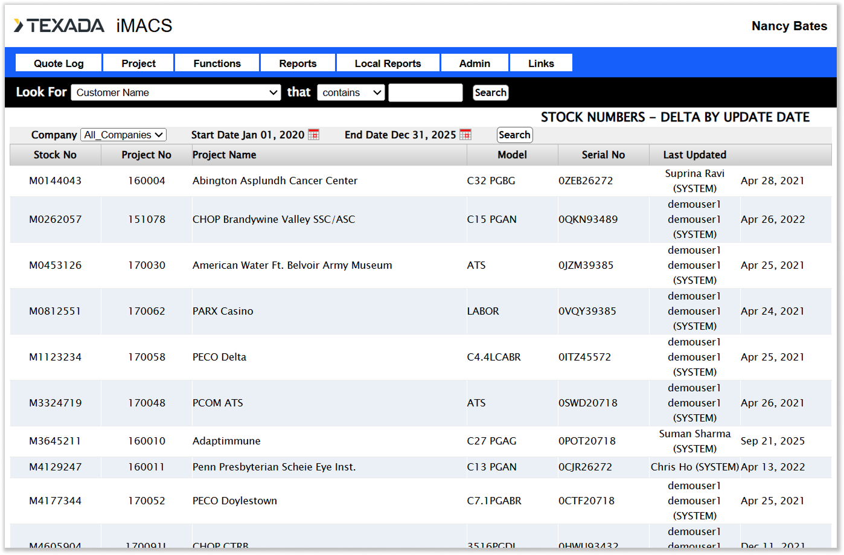Open the Functions menu
The image size is (844, 555).
(x=217, y=63)
